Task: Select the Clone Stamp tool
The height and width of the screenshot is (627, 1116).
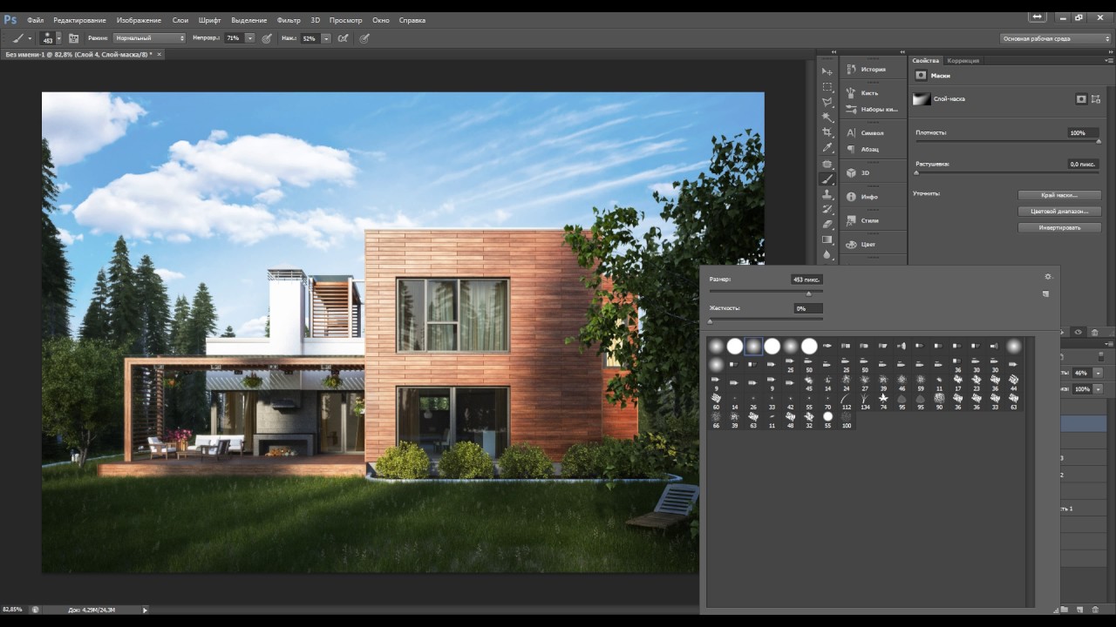Action: point(827,194)
